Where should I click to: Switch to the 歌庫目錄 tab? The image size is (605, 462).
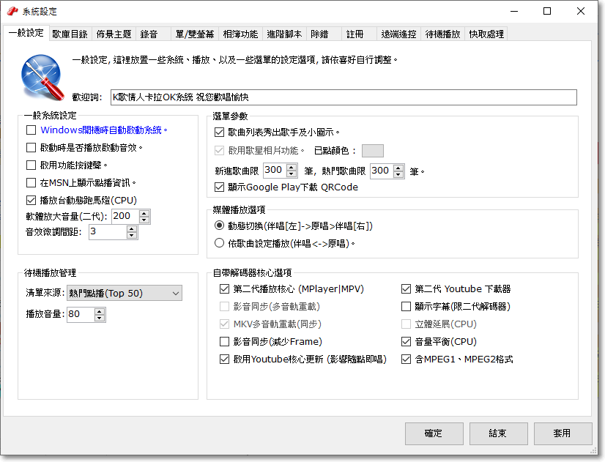[70, 34]
